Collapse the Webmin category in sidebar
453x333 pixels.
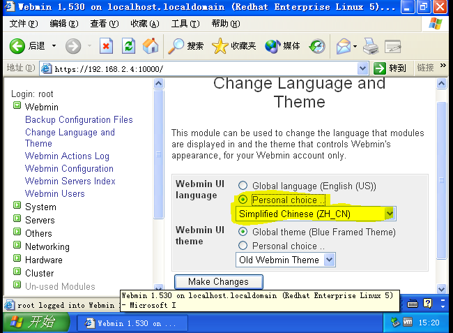[17, 105]
